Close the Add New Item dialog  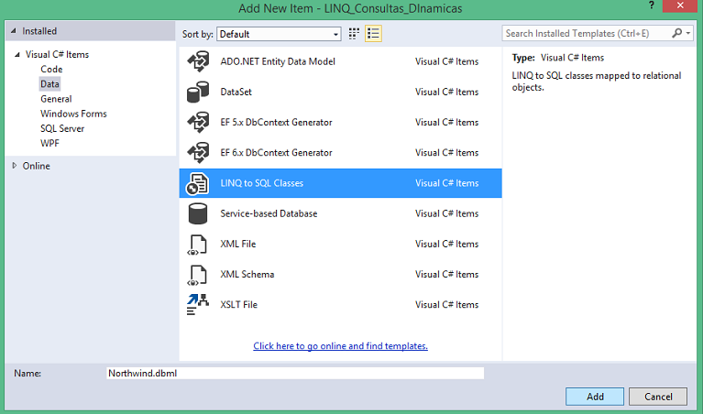click(680, 5)
